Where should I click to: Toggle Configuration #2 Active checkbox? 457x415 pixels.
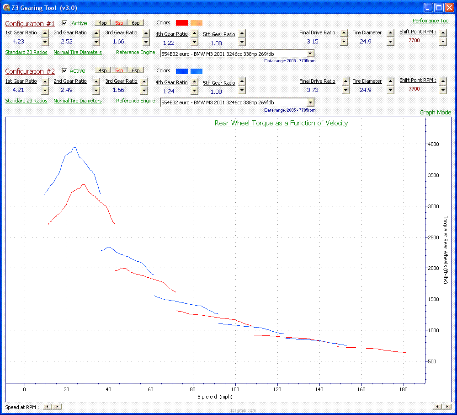tap(64, 70)
